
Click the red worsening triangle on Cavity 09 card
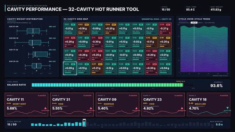click(x=136, y=108)
